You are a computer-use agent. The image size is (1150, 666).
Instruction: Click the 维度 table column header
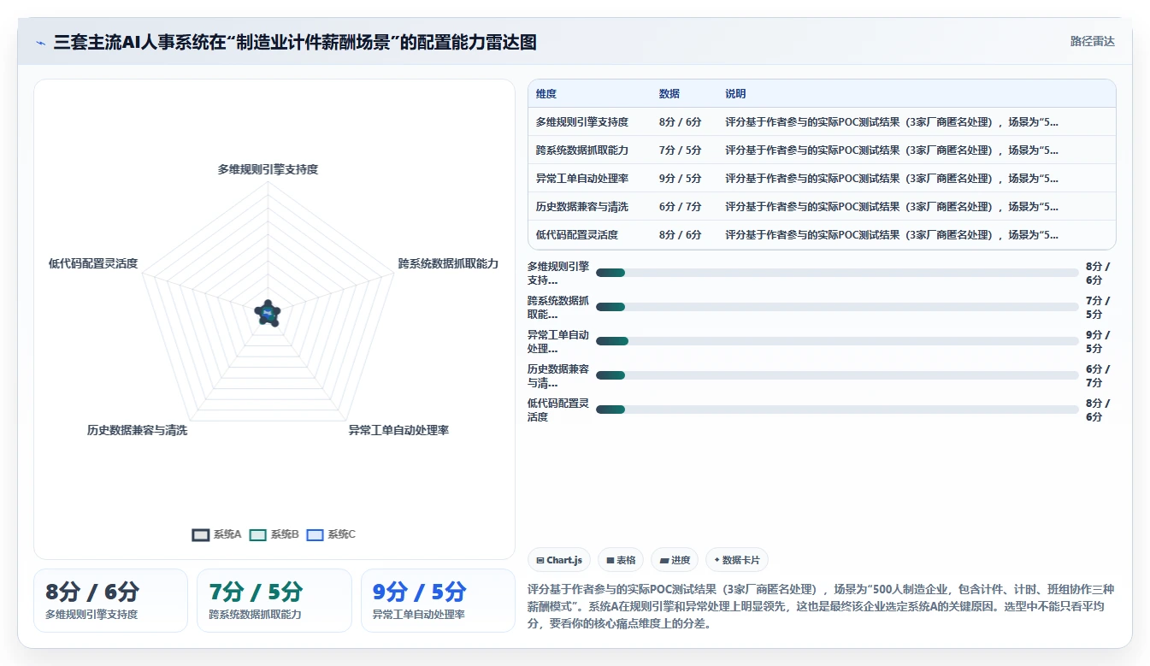546,94
